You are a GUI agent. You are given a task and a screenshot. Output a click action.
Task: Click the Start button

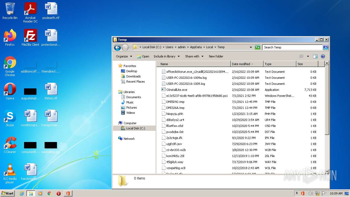click(x=8, y=193)
